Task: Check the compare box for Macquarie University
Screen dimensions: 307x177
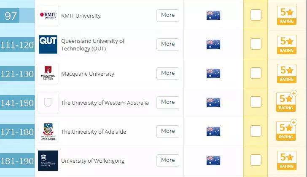Action: tap(256, 73)
